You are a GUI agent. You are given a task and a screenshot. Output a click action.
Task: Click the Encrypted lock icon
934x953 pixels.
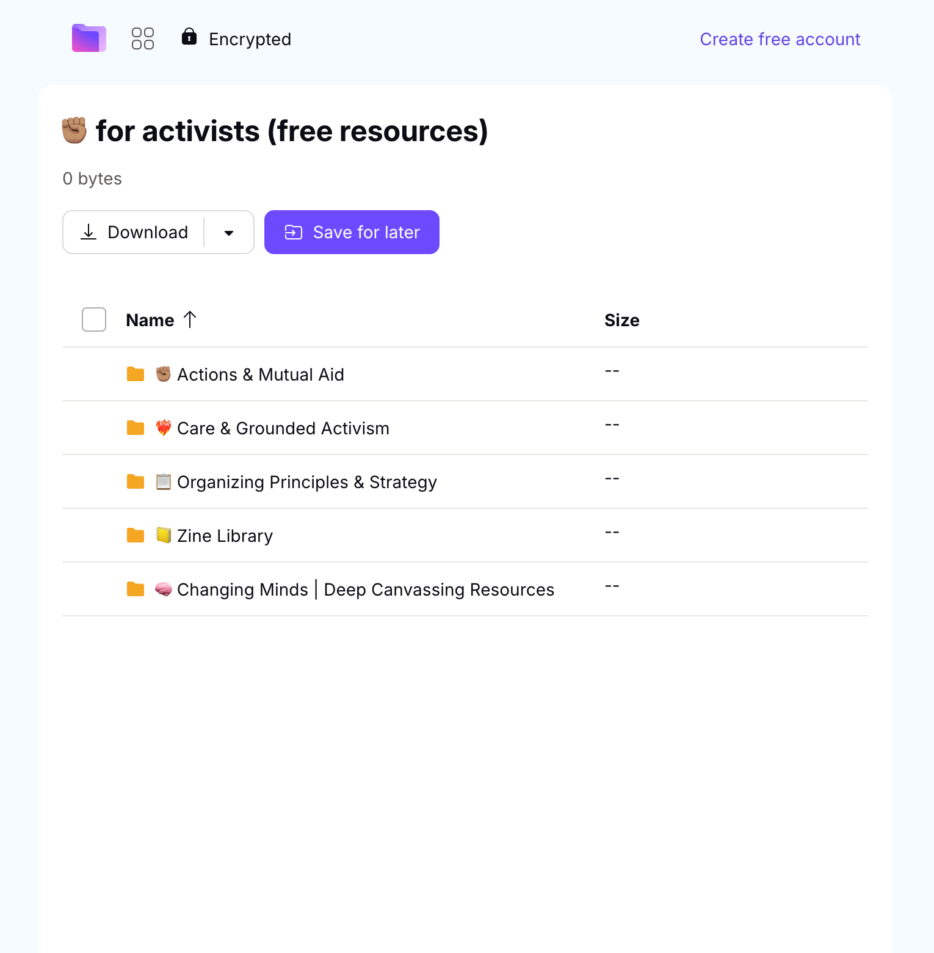pos(189,37)
